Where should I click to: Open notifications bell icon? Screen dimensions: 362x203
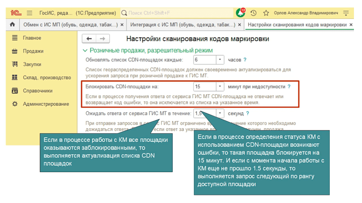[x=240, y=13]
